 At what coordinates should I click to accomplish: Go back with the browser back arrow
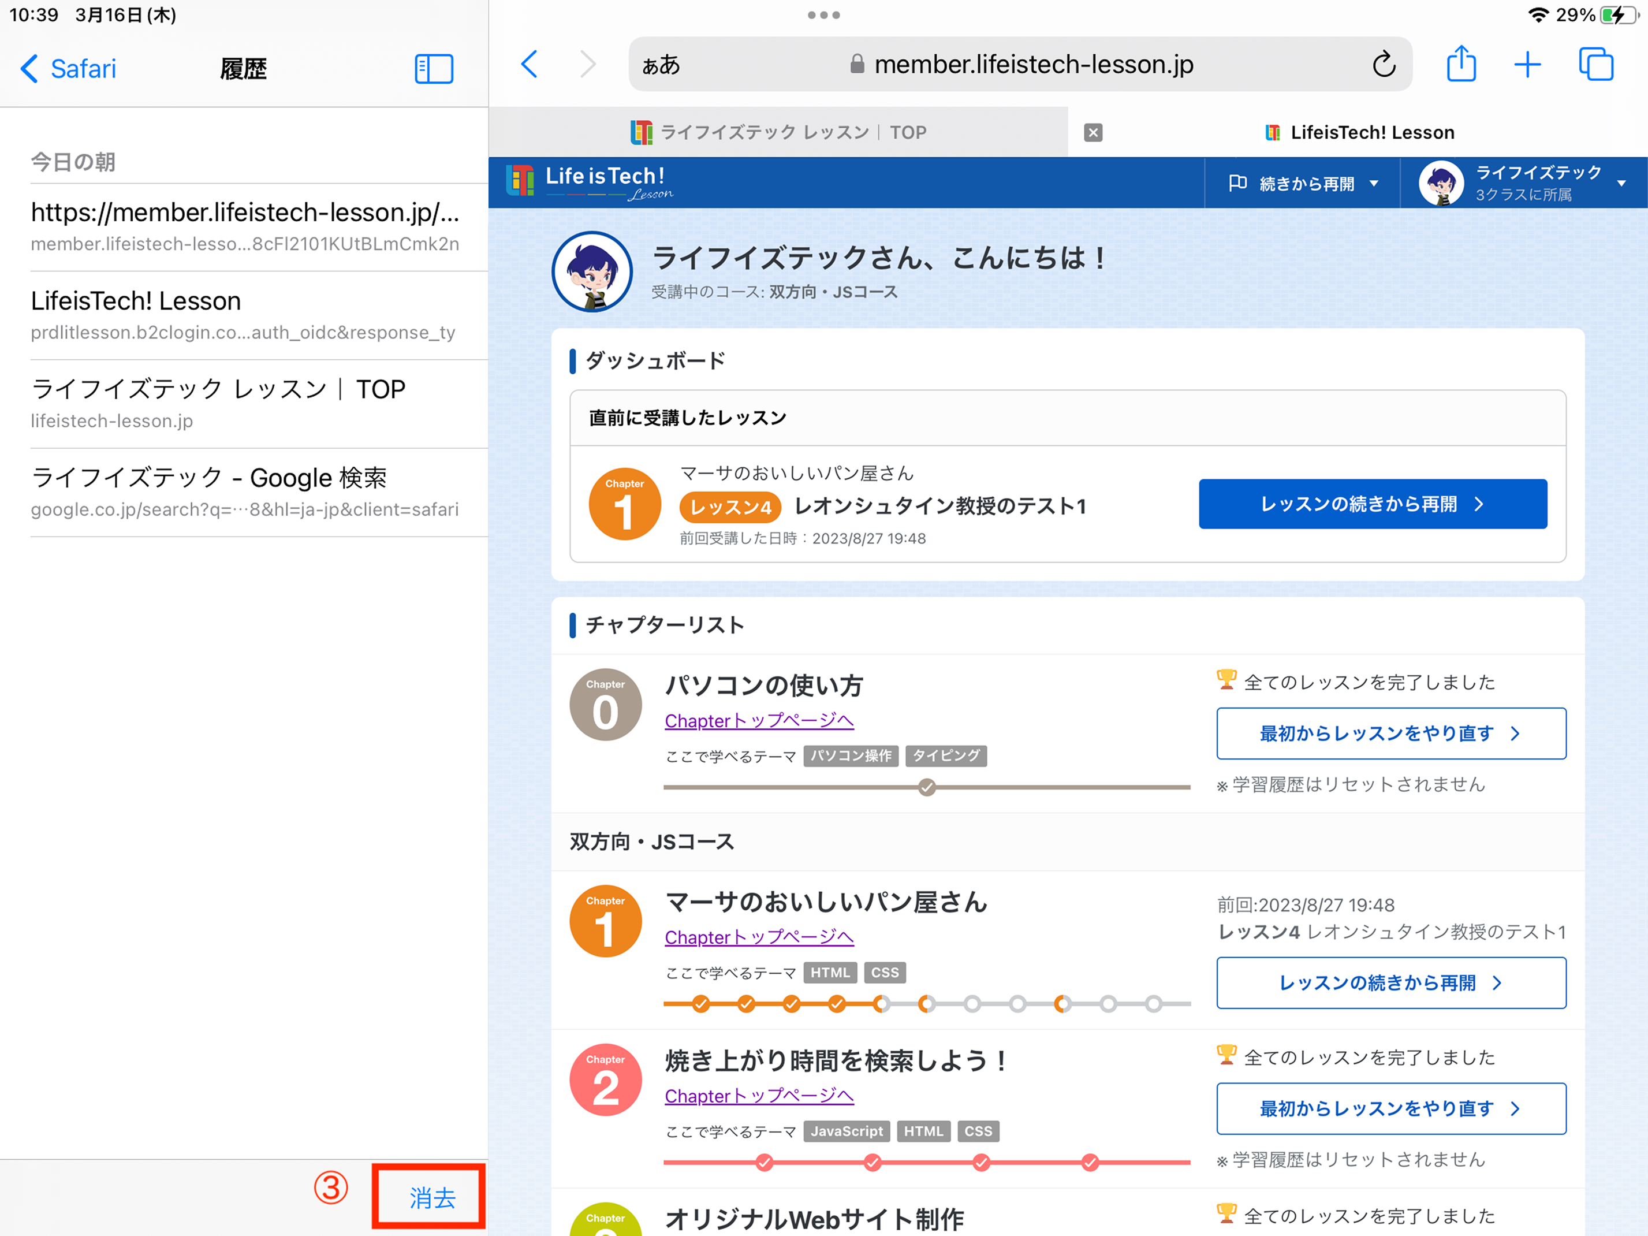[530, 65]
